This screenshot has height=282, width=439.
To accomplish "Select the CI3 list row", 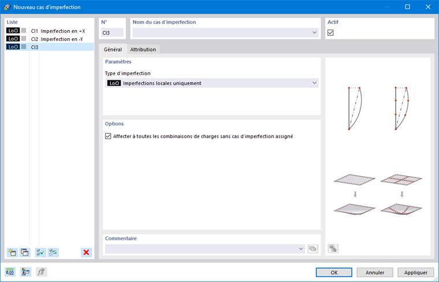I will [x=50, y=47].
